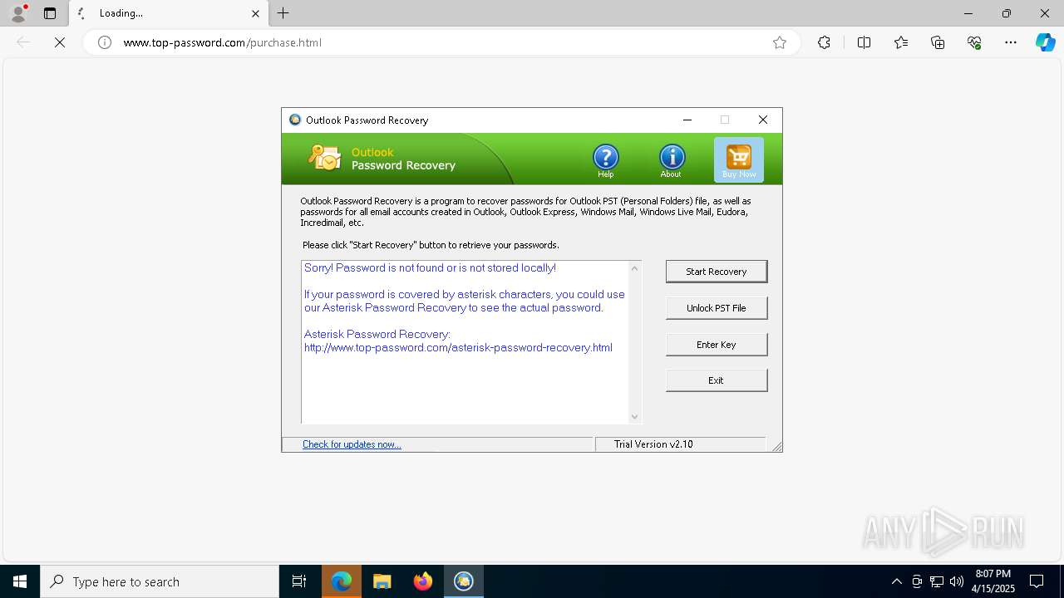Click the browser address bar URL
The image size is (1064, 598).
point(223,42)
